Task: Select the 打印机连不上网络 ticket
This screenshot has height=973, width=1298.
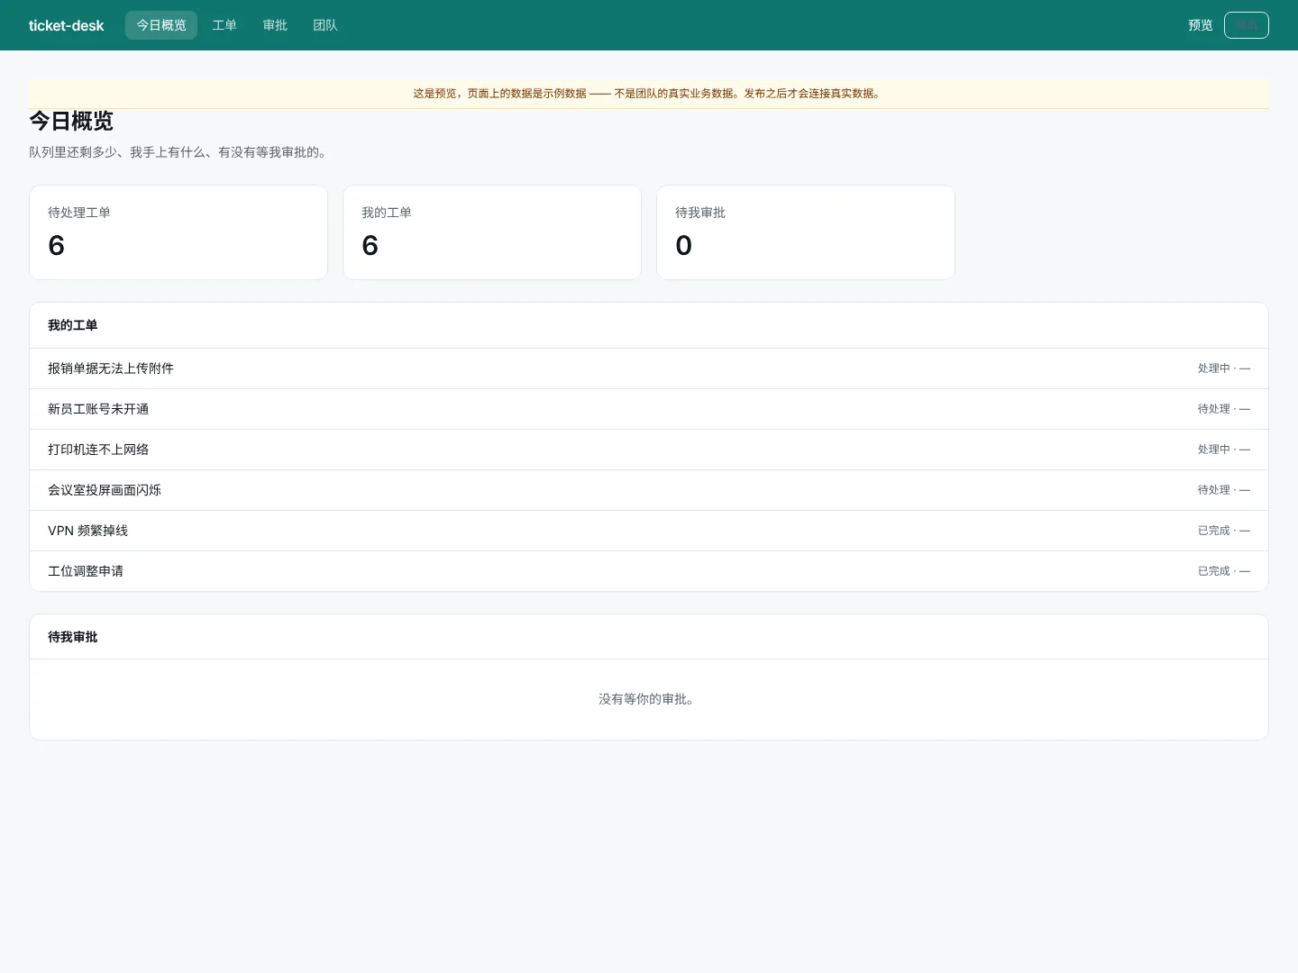Action: click(649, 450)
